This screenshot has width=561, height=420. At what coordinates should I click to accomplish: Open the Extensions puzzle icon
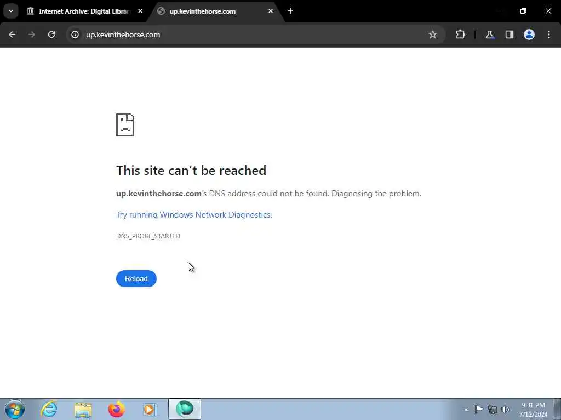tap(460, 34)
